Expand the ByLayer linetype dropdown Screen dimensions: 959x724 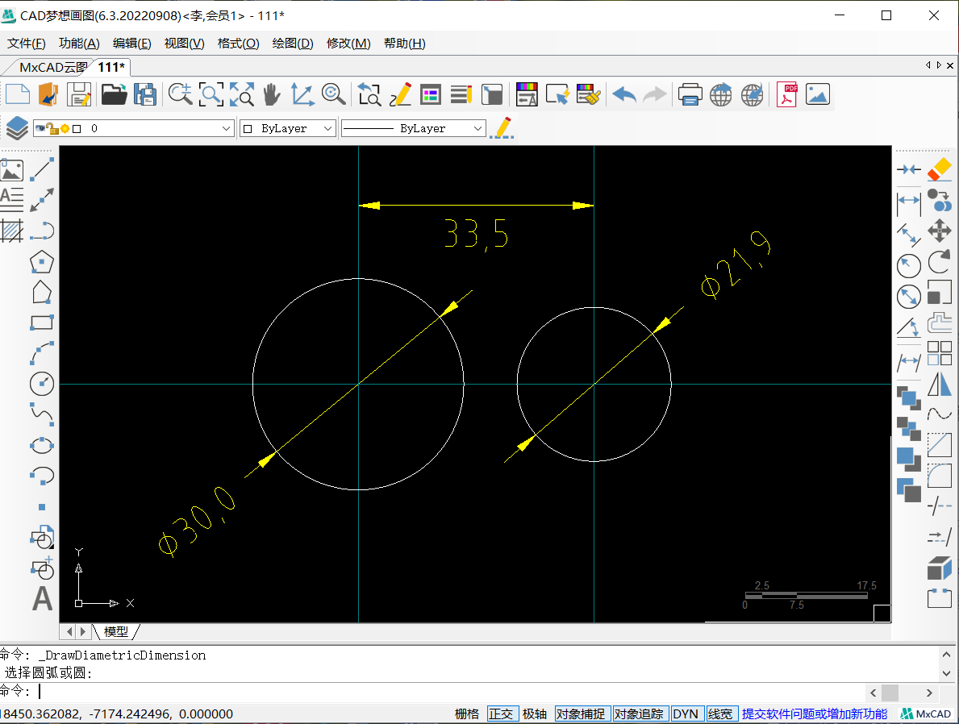477,128
